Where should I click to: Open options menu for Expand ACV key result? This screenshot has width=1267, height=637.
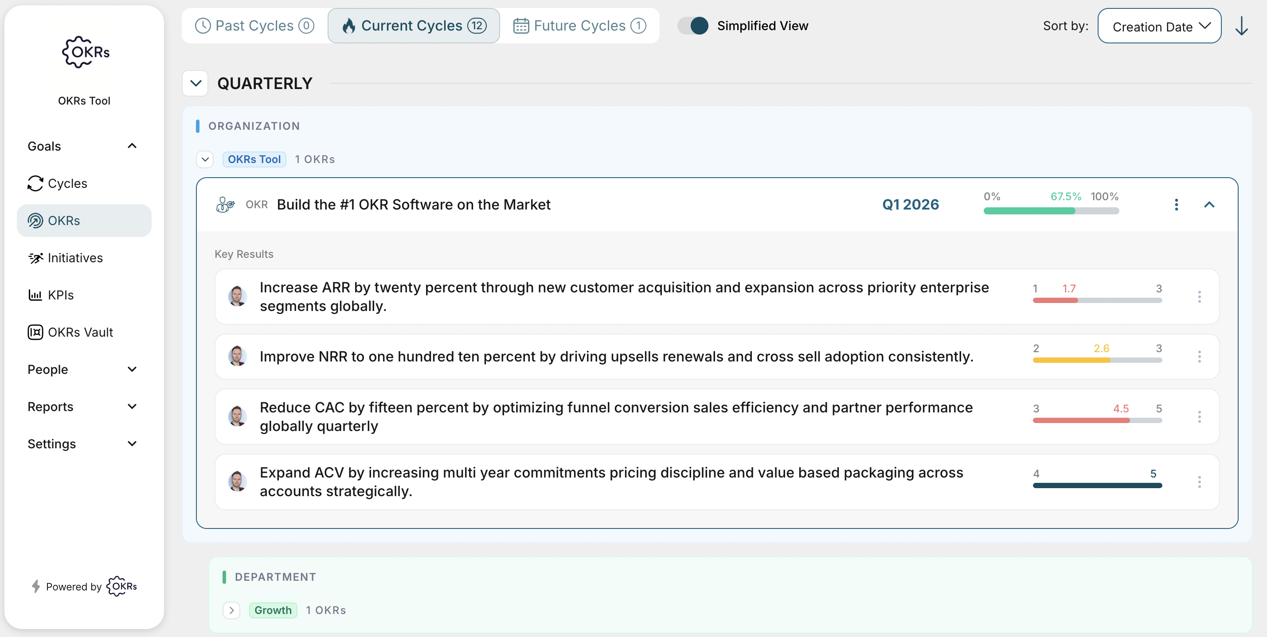coord(1199,482)
